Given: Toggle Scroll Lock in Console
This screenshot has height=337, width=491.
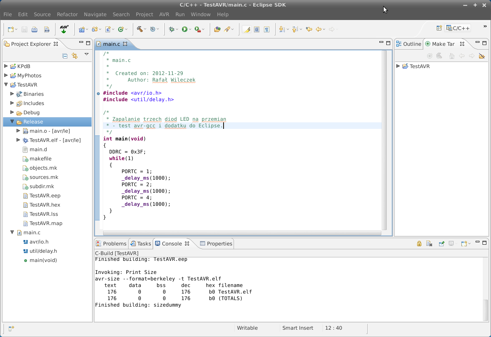Looking at the screenshot, I should pyautogui.click(x=419, y=244).
